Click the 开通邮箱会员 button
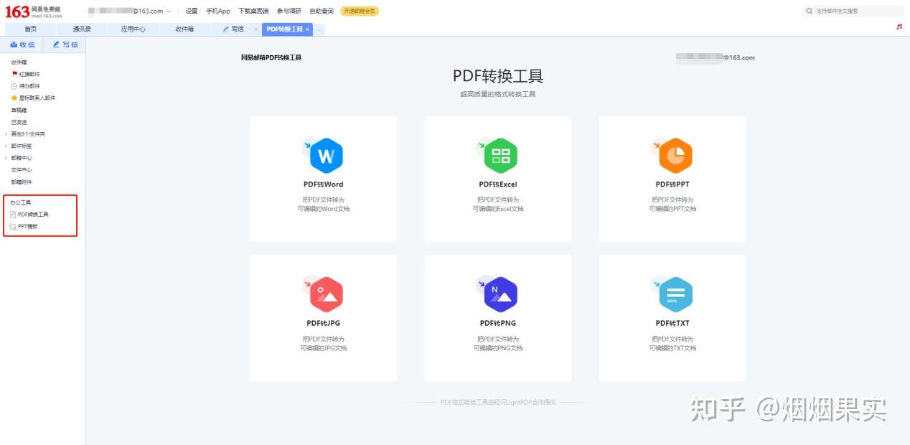Viewport: 910px width, 445px height. point(359,11)
